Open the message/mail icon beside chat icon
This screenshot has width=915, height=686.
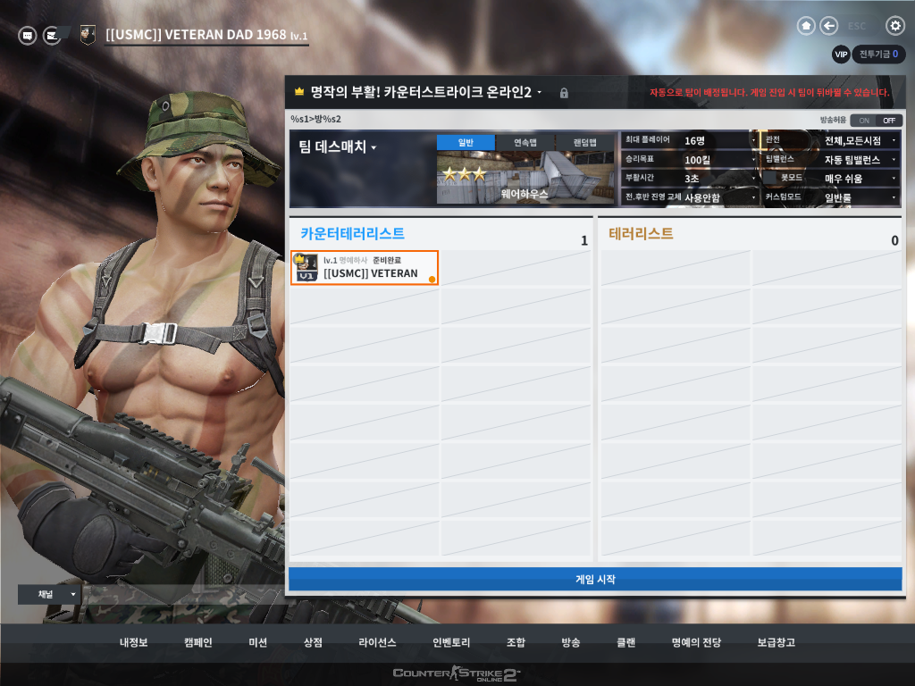(52, 36)
